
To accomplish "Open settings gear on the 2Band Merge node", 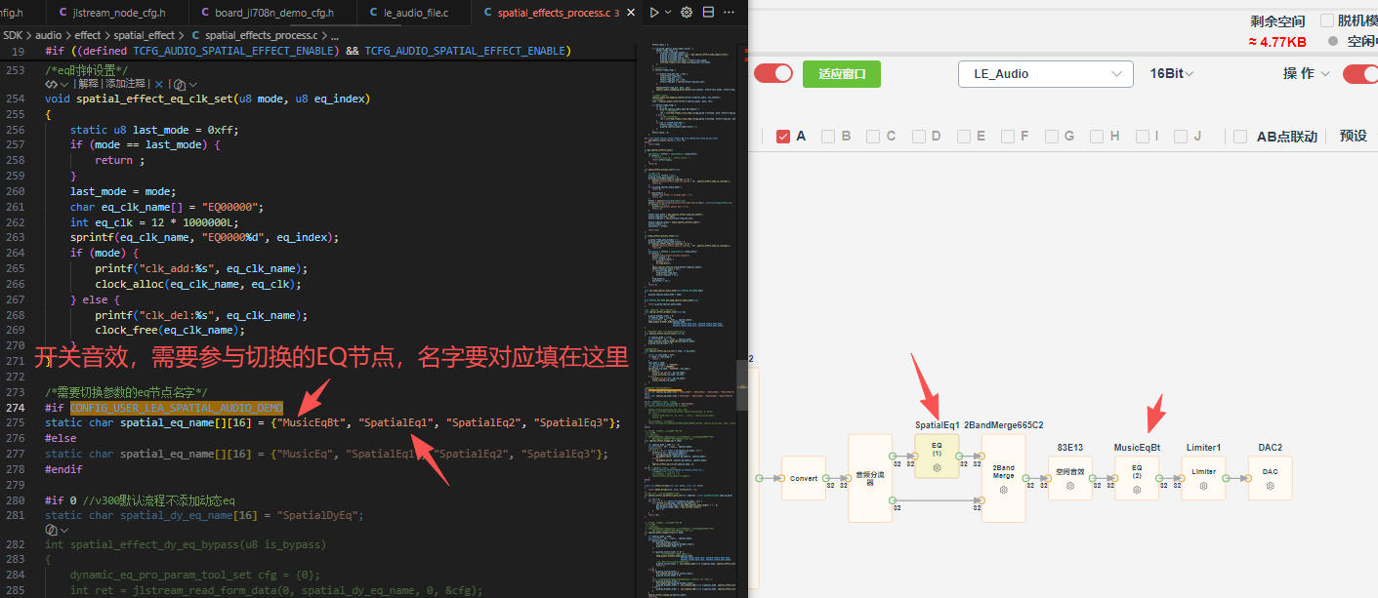I will pyautogui.click(x=1003, y=490).
